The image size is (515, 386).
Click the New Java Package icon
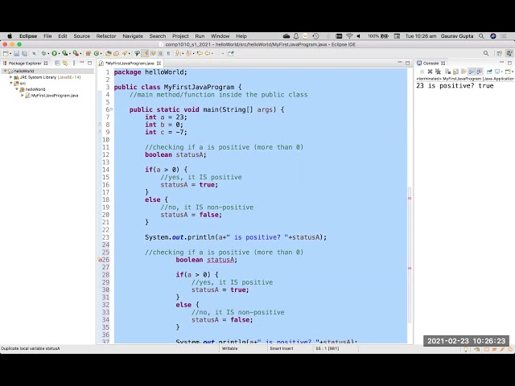tap(88, 54)
